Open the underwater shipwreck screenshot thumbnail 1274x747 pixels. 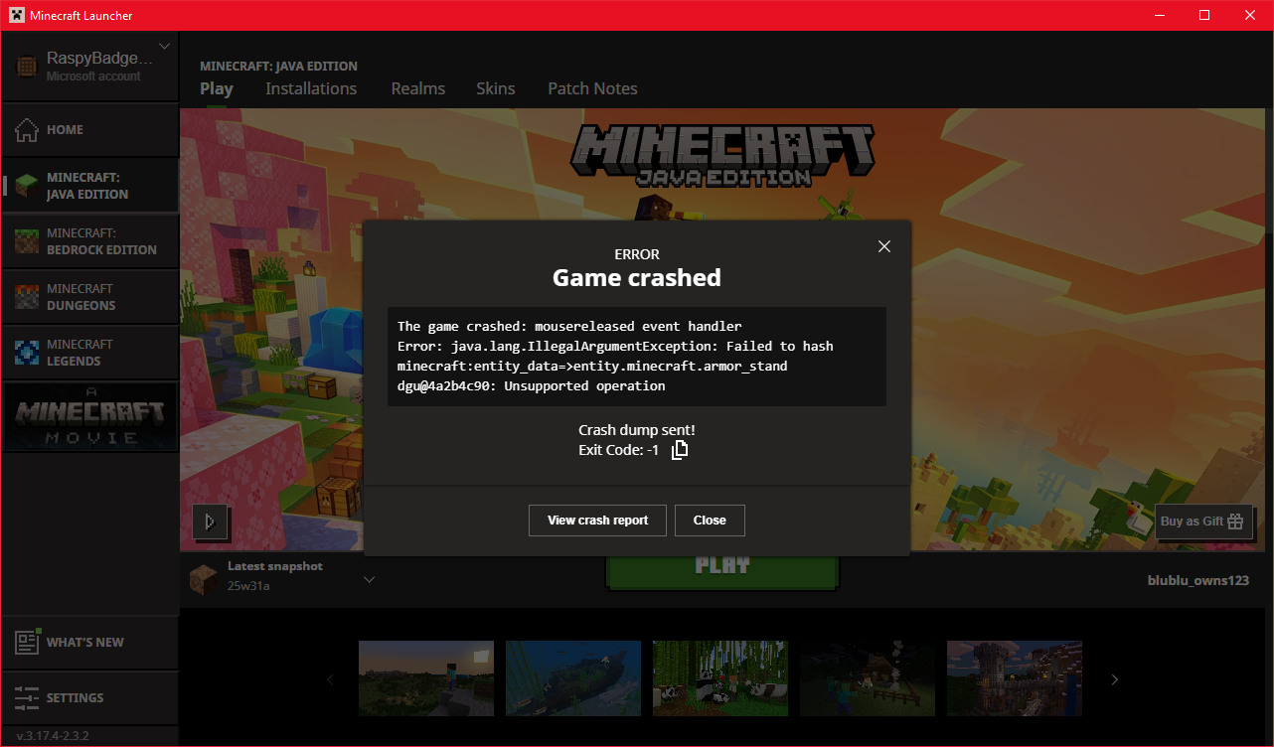(x=571, y=678)
